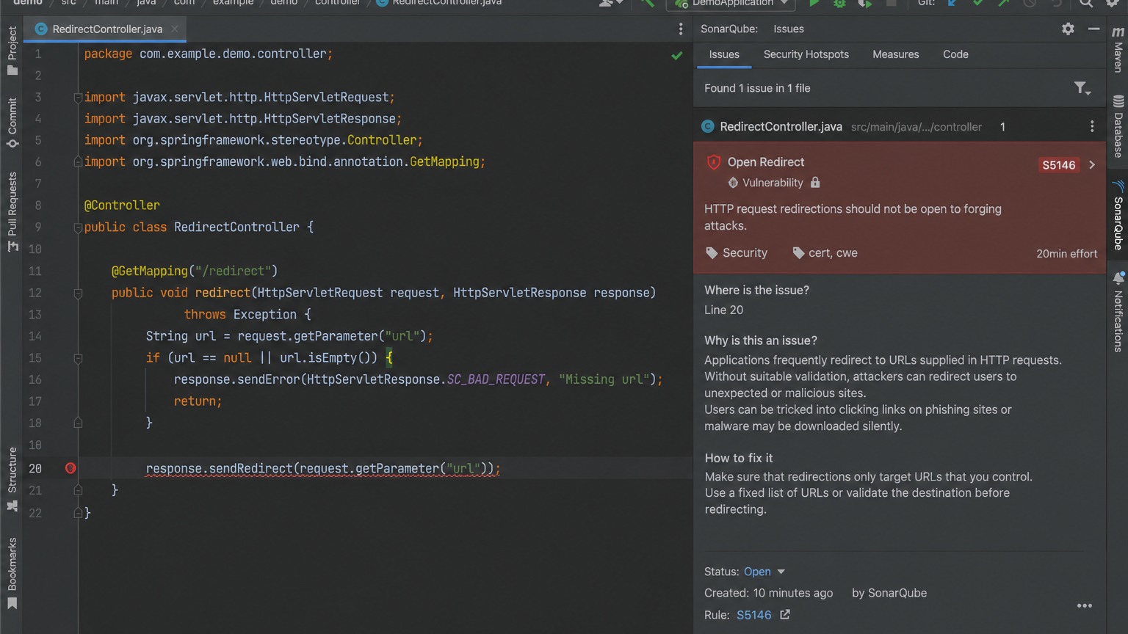Switch to the Measures tab
1128x634 pixels.
[x=895, y=54]
